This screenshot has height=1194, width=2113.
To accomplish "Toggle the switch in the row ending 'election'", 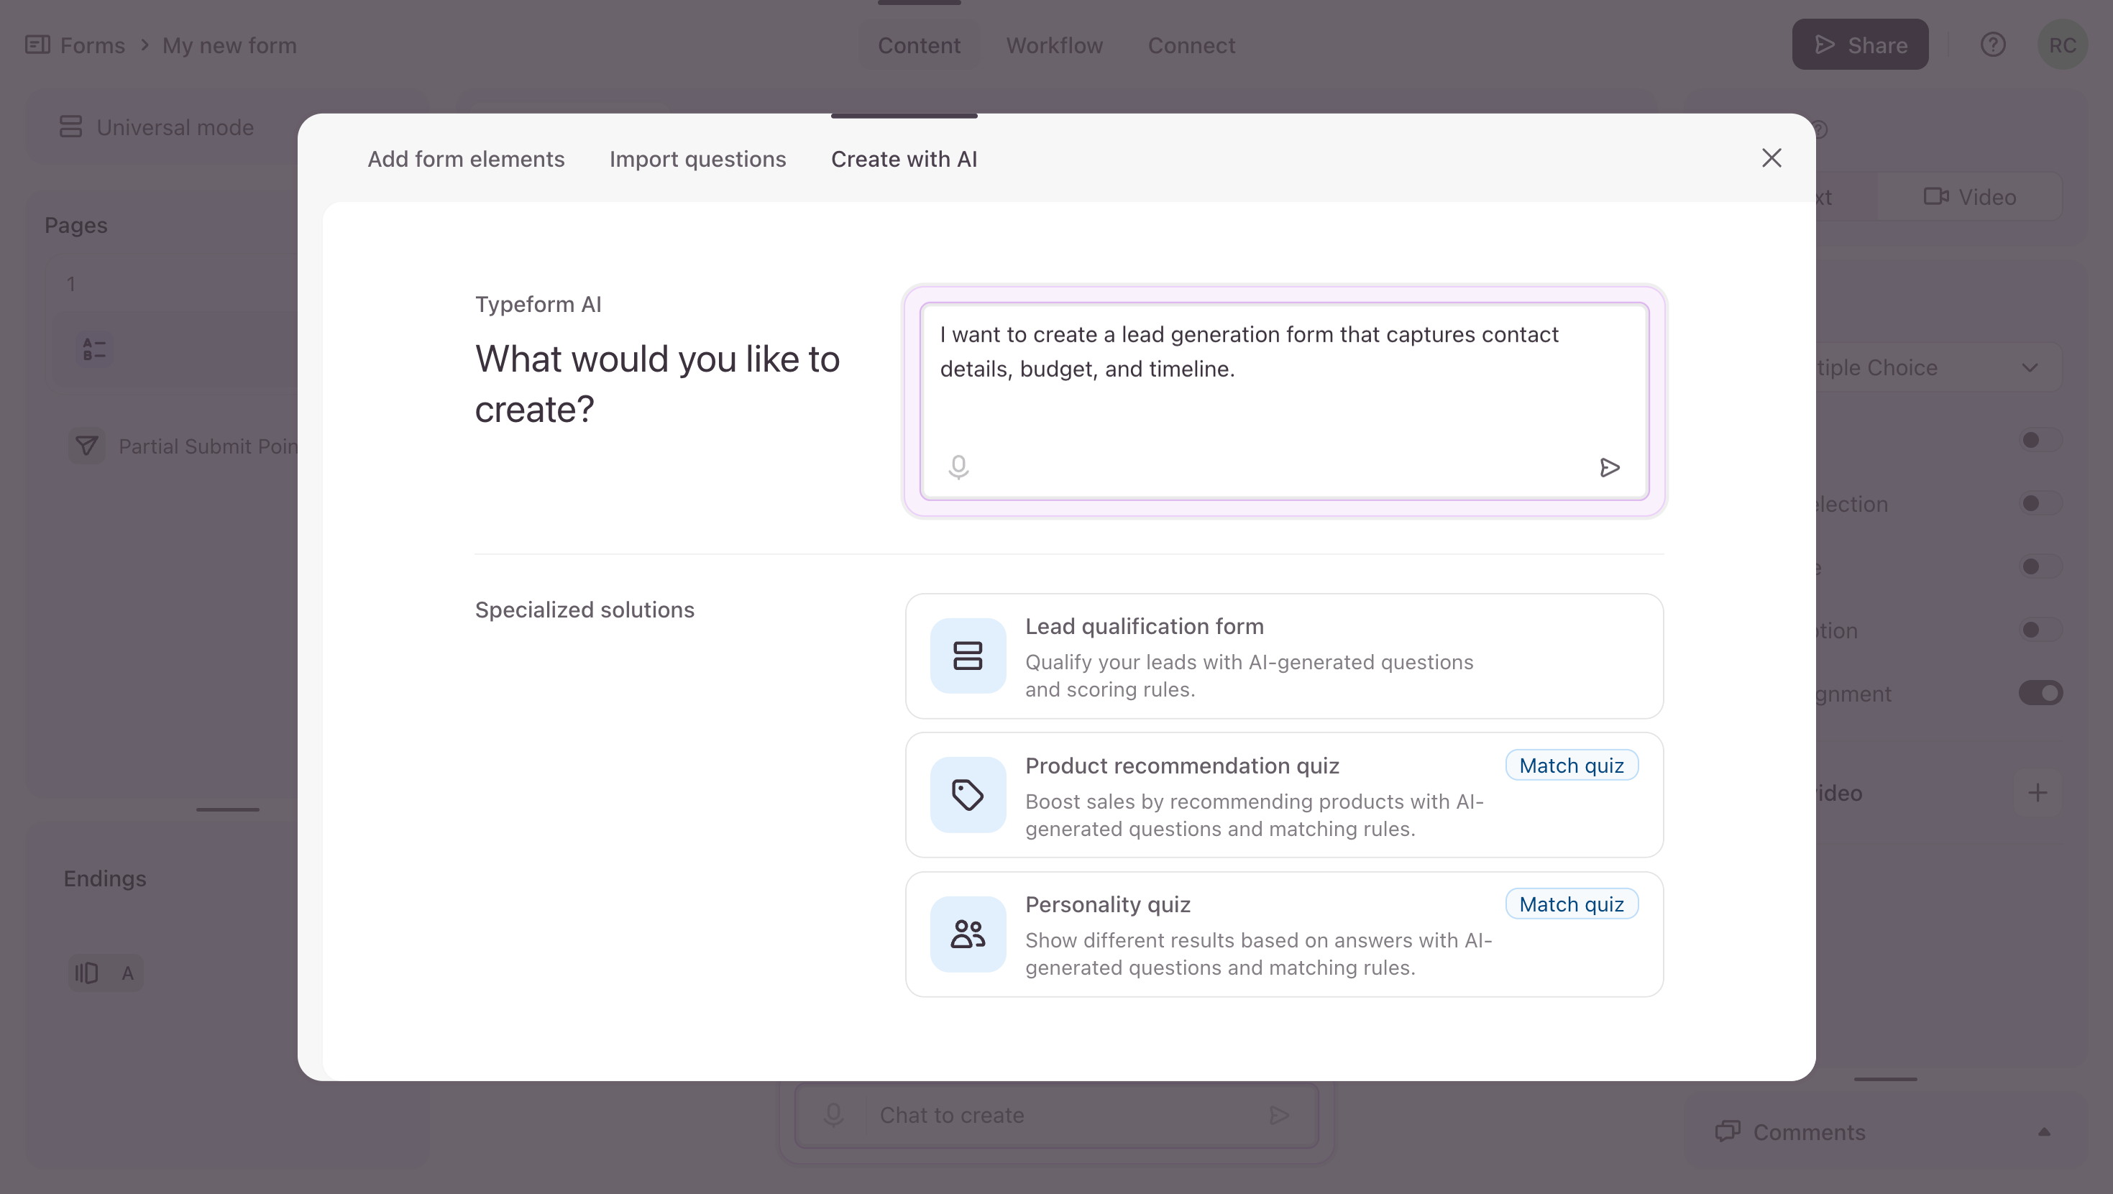I will click(2040, 502).
